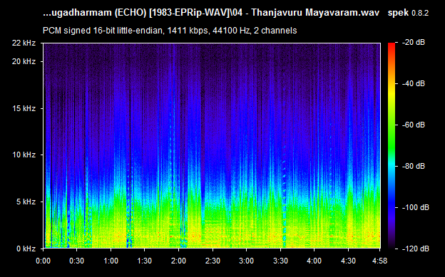
Task: Click the 0 kHz frequency axis label
Action: [x=26, y=249]
